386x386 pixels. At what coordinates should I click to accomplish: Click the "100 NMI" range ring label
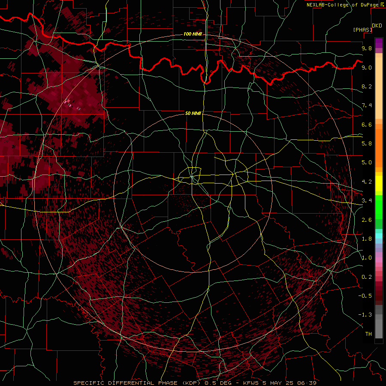coord(193,34)
